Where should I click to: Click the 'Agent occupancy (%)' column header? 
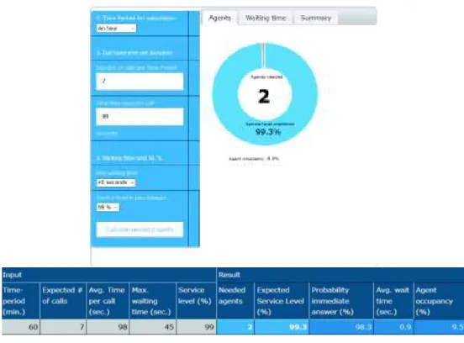[439, 301]
